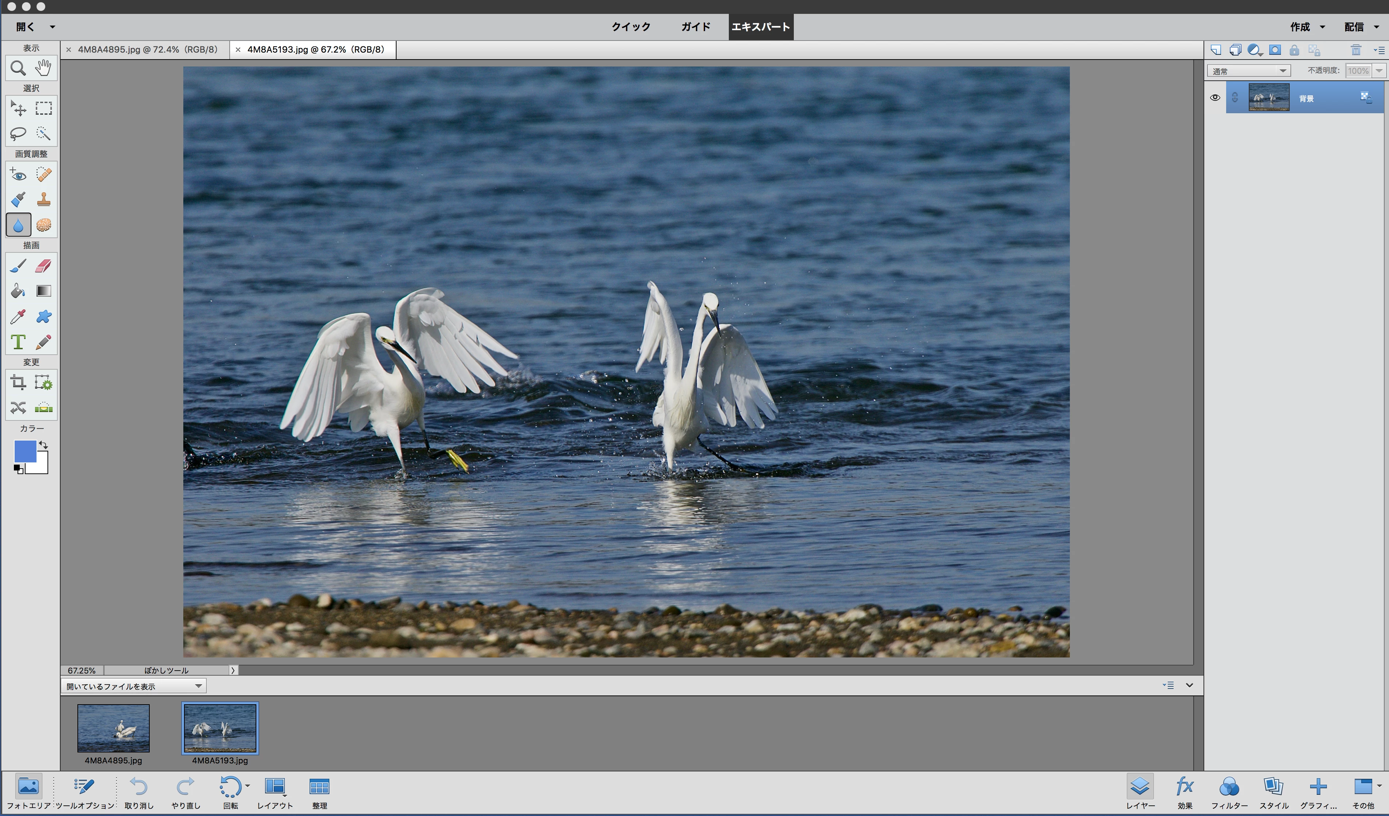This screenshot has width=1389, height=816.
Task: Select the 4M8A4895.jpg thumbnail in photo bin
Action: tap(114, 728)
